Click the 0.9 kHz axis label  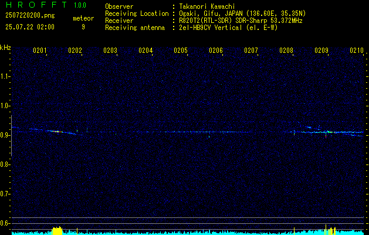[x=5, y=135]
